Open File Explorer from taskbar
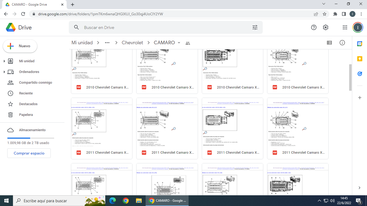 click(139, 201)
